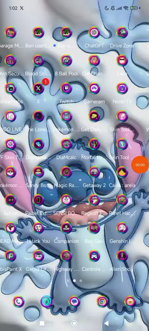Launch Getaway 2 game

coord(94,172)
